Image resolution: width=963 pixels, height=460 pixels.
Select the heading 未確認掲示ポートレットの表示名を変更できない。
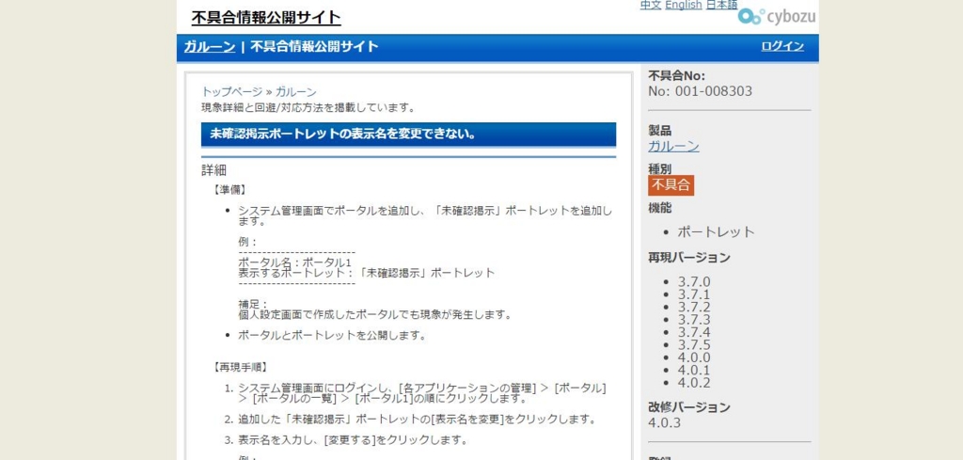pyautogui.click(x=343, y=134)
